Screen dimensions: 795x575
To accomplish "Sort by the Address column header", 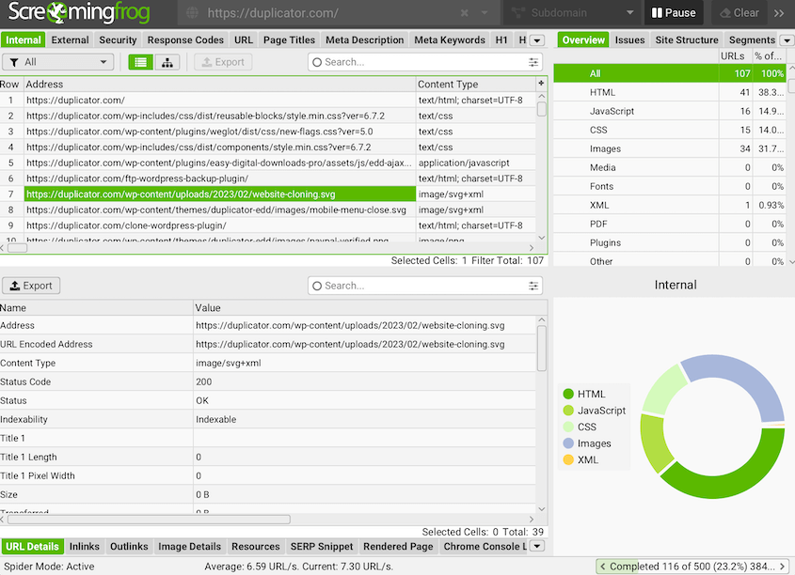I will pos(219,84).
